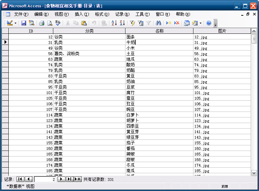Click the Copy icon in the toolbar
Viewport: 259px width, 191px height.
click(76, 23)
